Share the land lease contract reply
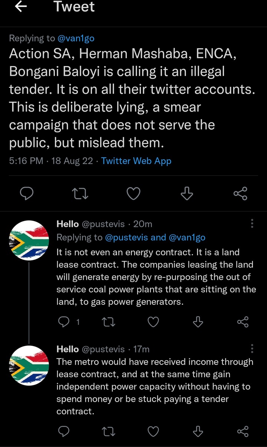The width and height of the screenshot is (267, 447). point(243,322)
